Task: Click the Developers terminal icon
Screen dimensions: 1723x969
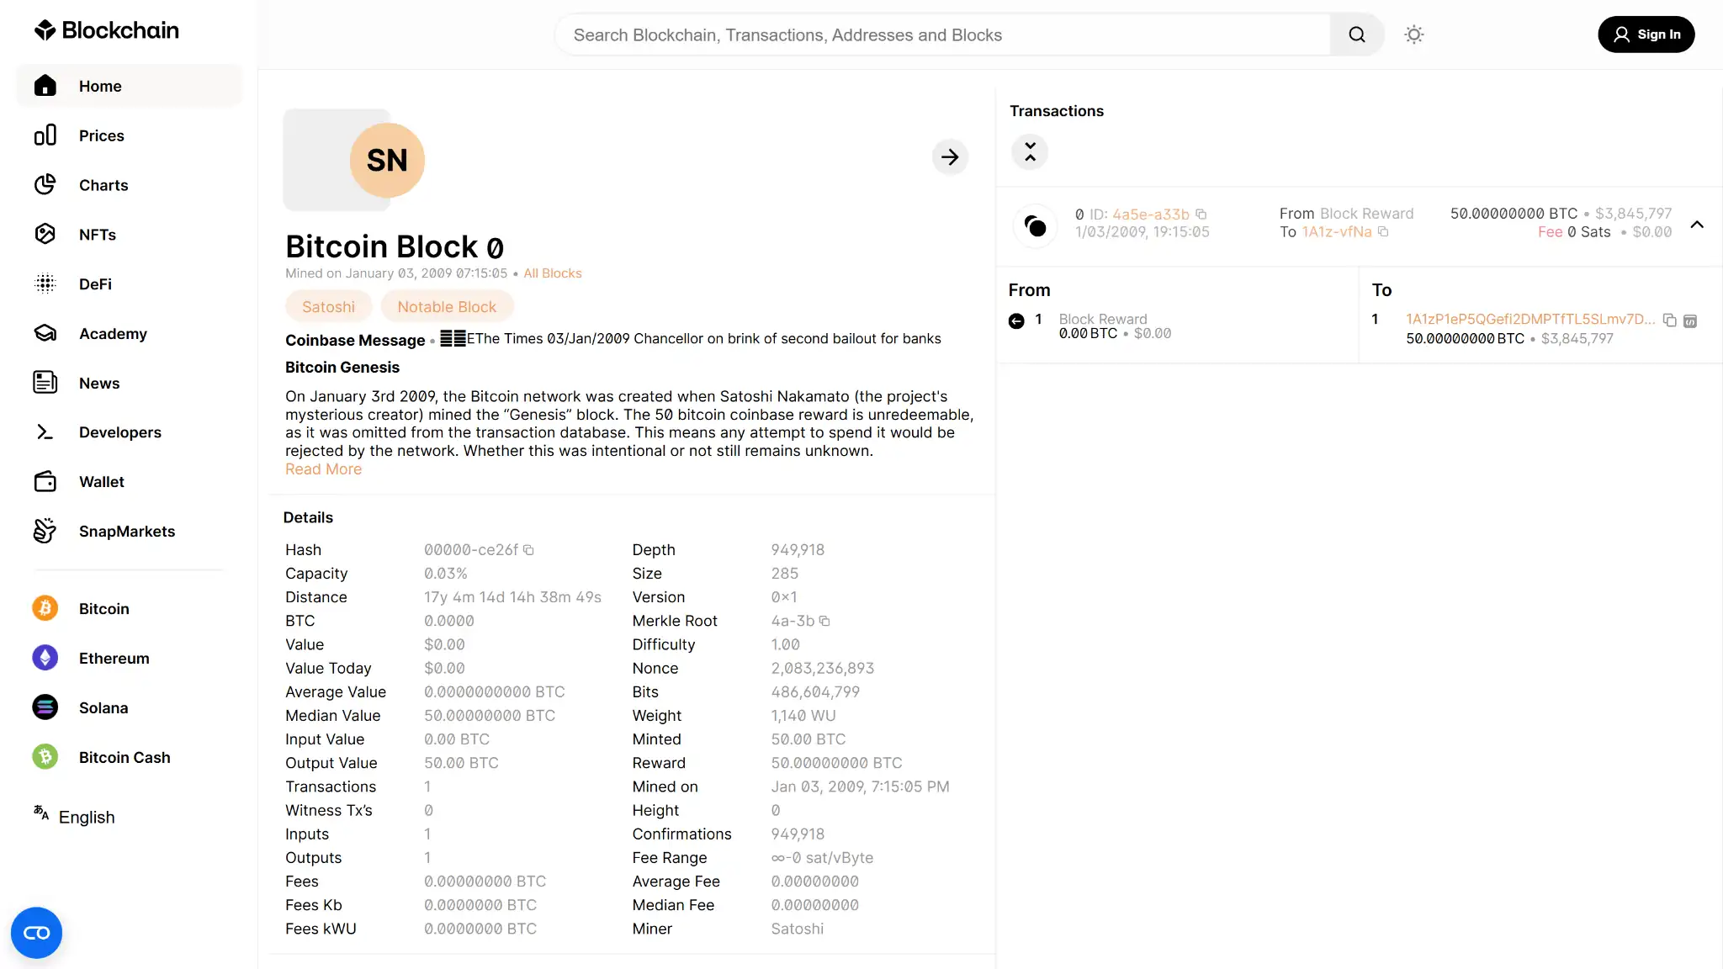Action: coord(45,432)
